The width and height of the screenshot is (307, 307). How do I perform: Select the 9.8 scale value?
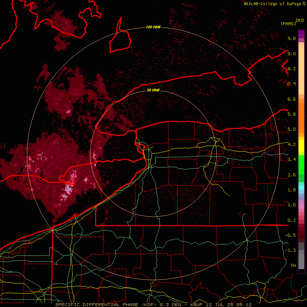point(292,38)
